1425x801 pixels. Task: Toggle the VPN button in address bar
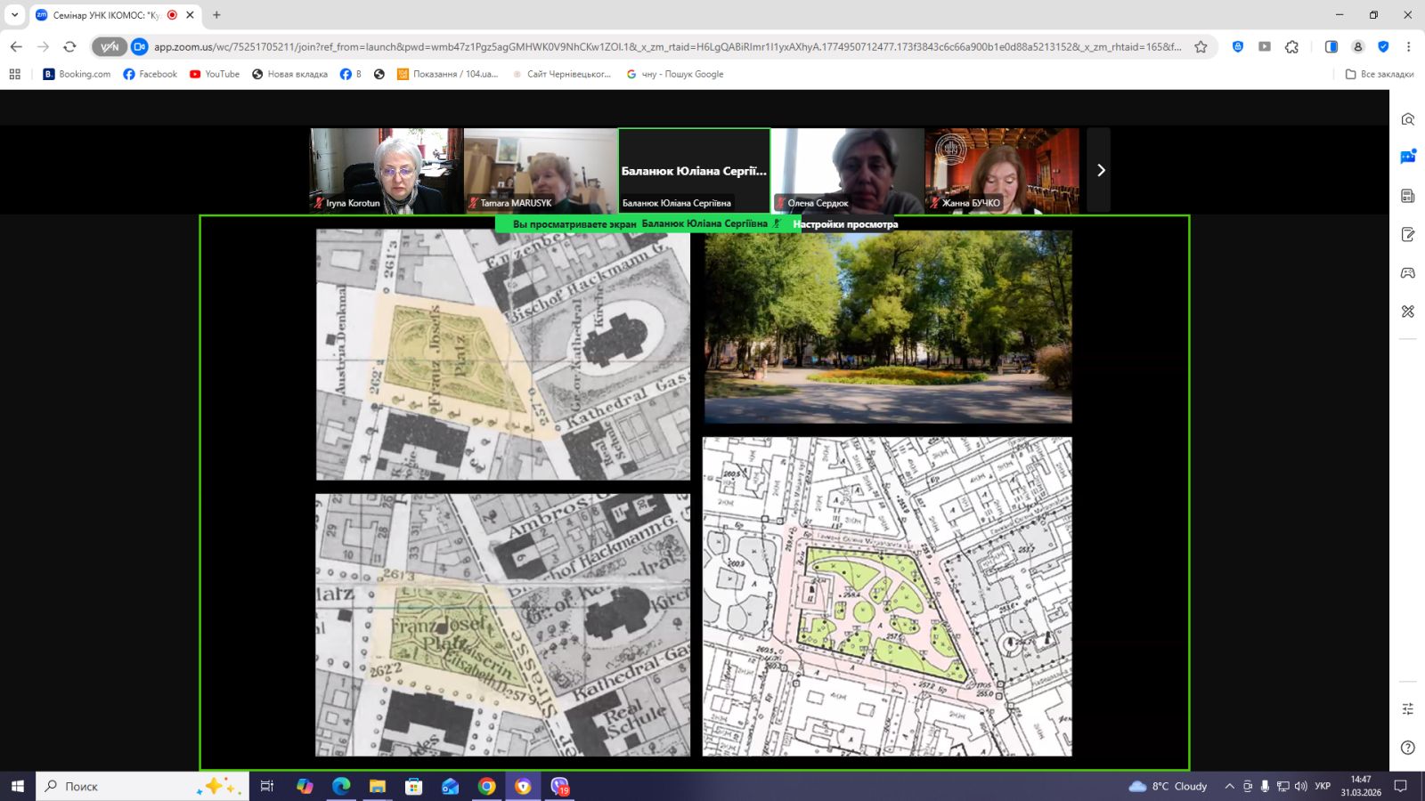point(110,47)
